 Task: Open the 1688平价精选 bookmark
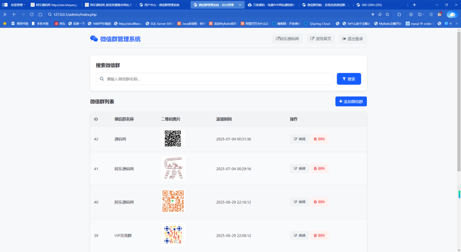[x=99, y=23]
